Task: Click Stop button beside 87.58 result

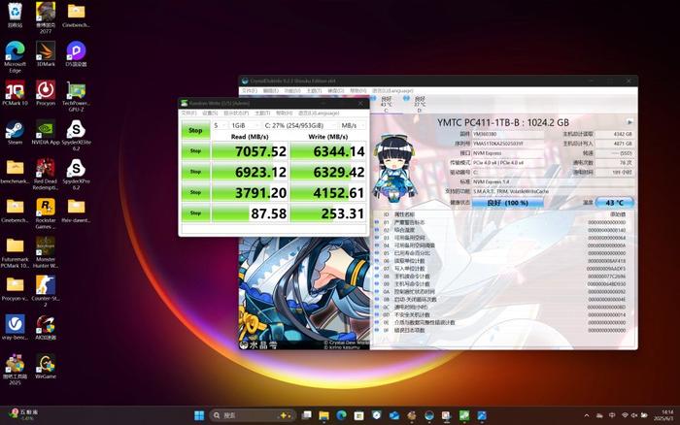Action: [x=195, y=213]
